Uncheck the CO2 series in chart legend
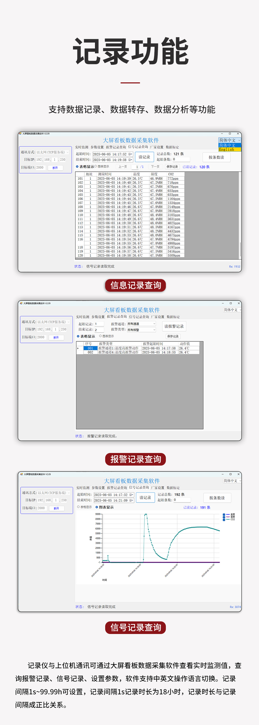The image size is (259, 725). click(224, 520)
